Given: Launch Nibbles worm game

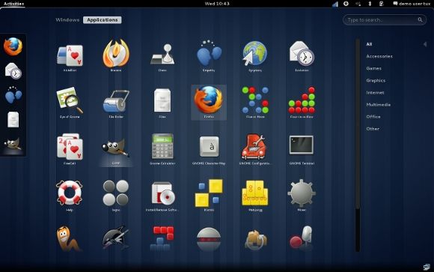Looking at the screenshot, I should click(69, 239).
